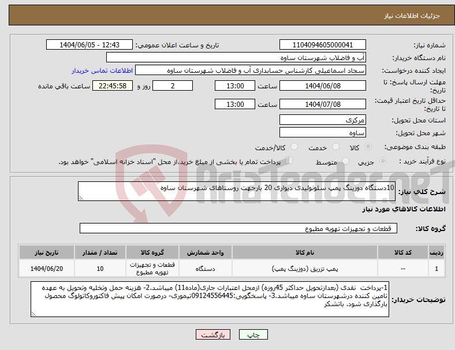Viewport: 455px width, 350px height.
Task: Select the متوسط purchase type radio
Action: coord(345,161)
